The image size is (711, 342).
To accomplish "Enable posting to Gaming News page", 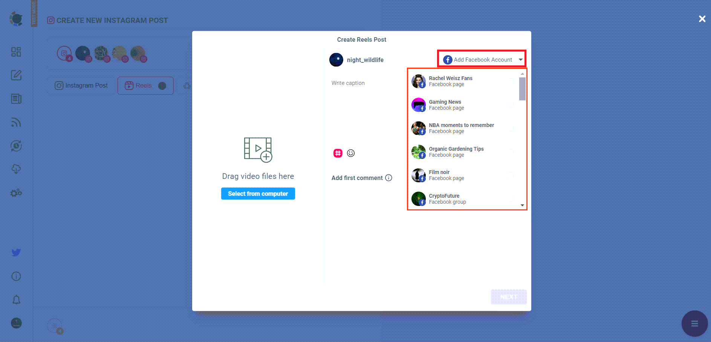I will (x=511, y=104).
